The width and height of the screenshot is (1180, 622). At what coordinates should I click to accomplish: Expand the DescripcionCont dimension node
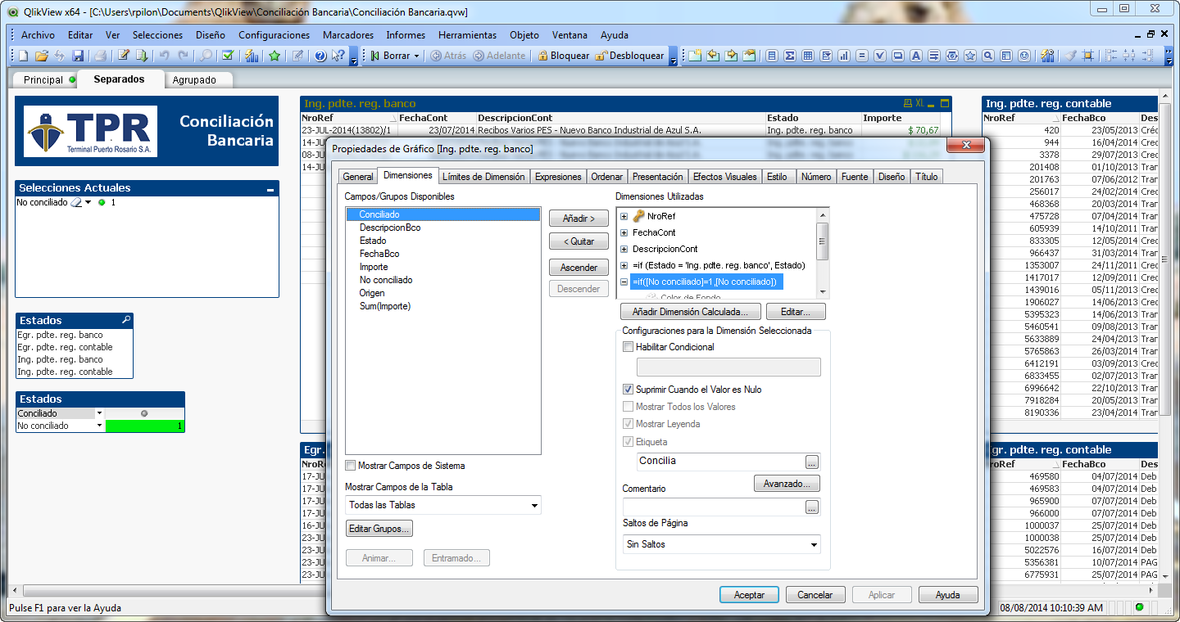tap(624, 249)
